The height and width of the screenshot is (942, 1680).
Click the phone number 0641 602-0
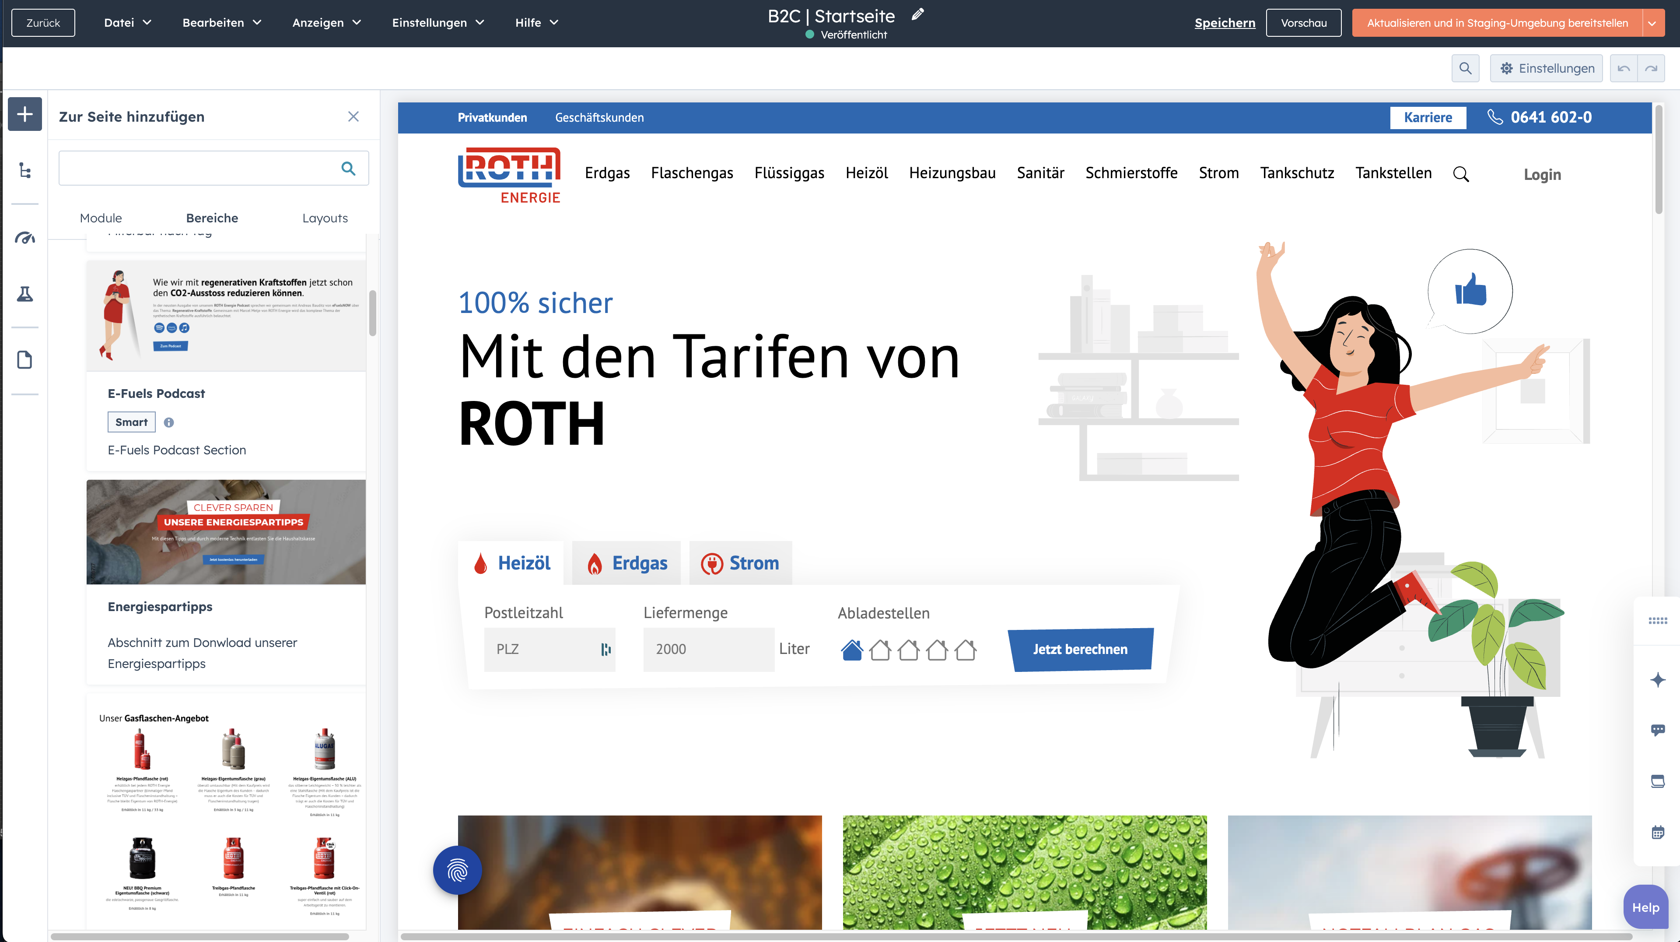tap(1551, 117)
